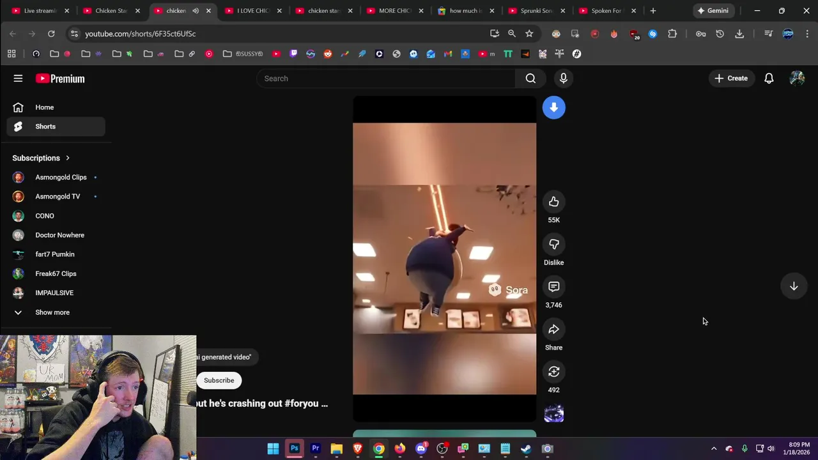Open Gemini in Chrome
818x460 pixels.
click(713, 11)
